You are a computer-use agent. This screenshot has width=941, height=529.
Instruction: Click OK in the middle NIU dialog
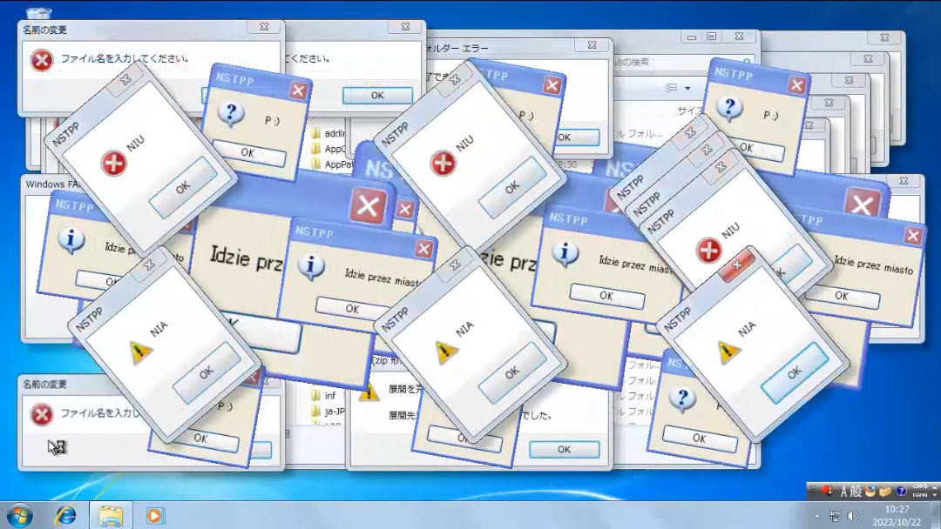click(x=512, y=188)
